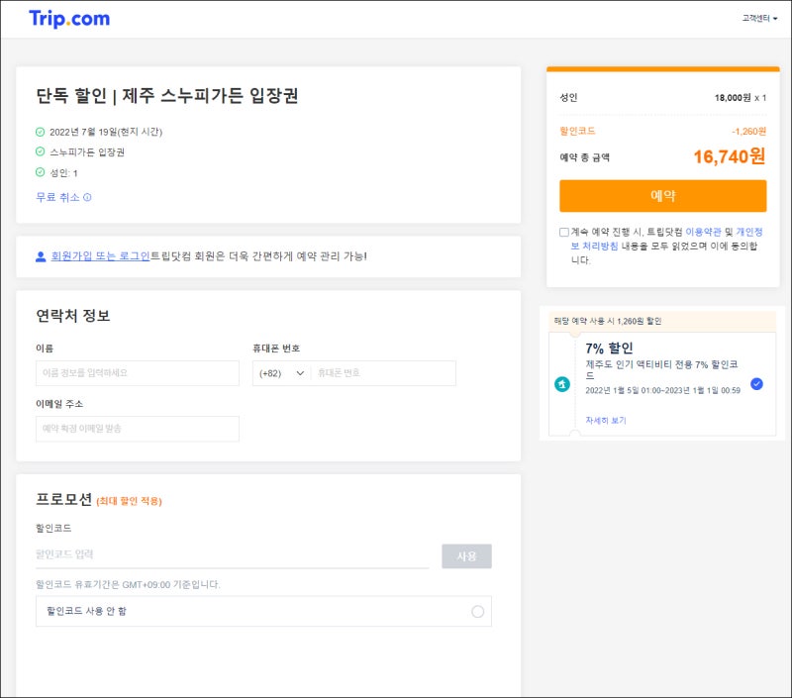Click the 이름 input field
Screen dimensions: 792x698
(x=138, y=373)
